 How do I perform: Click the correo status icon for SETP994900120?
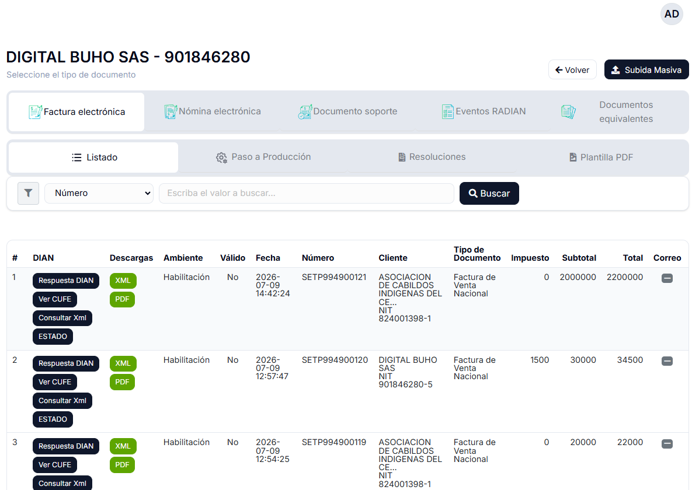(x=667, y=361)
